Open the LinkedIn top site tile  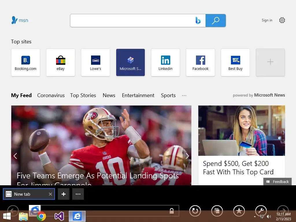165,62
